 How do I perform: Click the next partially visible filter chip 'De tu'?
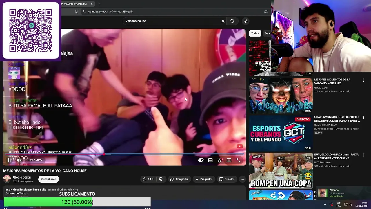(267, 33)
